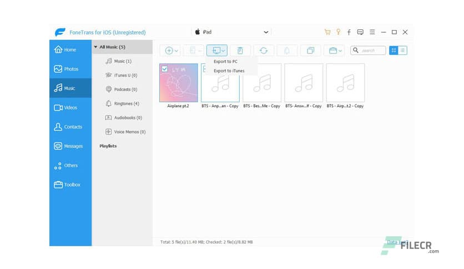
Task: Choose Export to iTunes menu entry
Action: [x=229, y=71]
